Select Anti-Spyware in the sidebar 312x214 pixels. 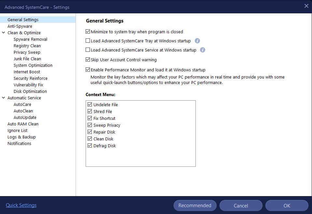pyautogui.click(x=20, y=26)
